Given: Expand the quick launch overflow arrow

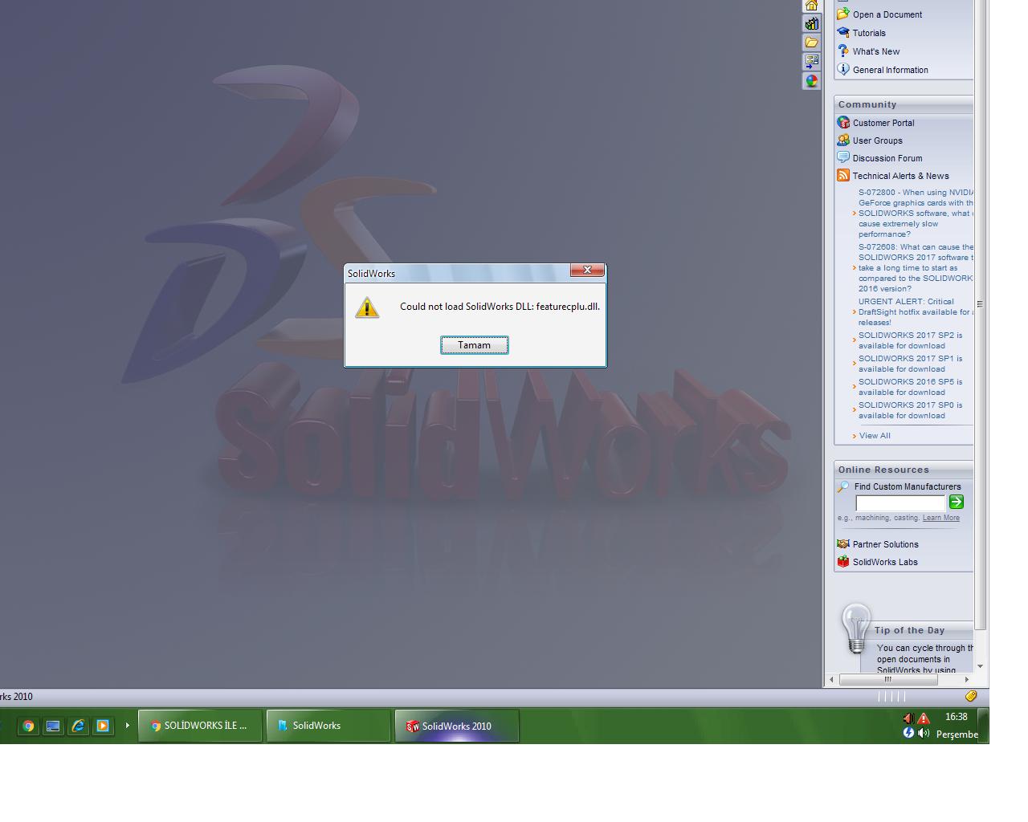Looking at the screenshot, I should pyautogui.click(x=127, y=726).
